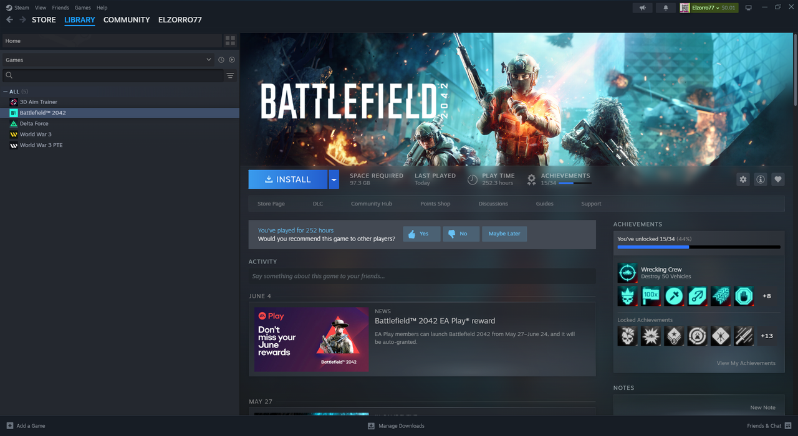Select the hand-shaped unlocked achievement icon
Image resolution: width=798 pixels, height=436 pixels.
[x=744, y=296]
